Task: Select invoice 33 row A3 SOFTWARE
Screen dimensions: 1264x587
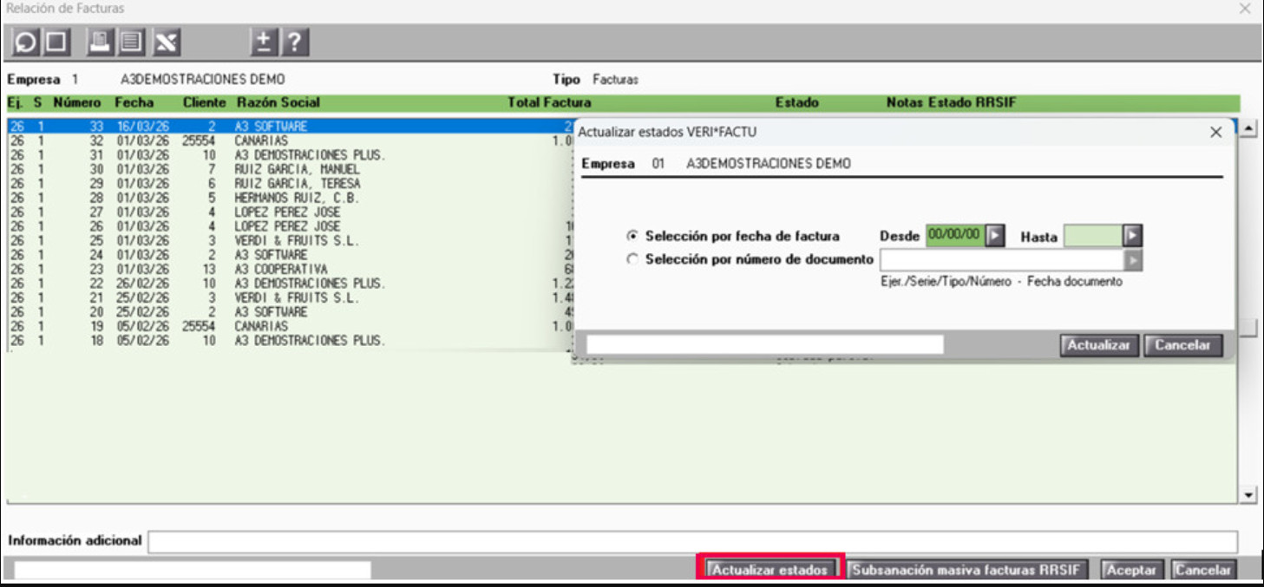Action: coord(289,126)
